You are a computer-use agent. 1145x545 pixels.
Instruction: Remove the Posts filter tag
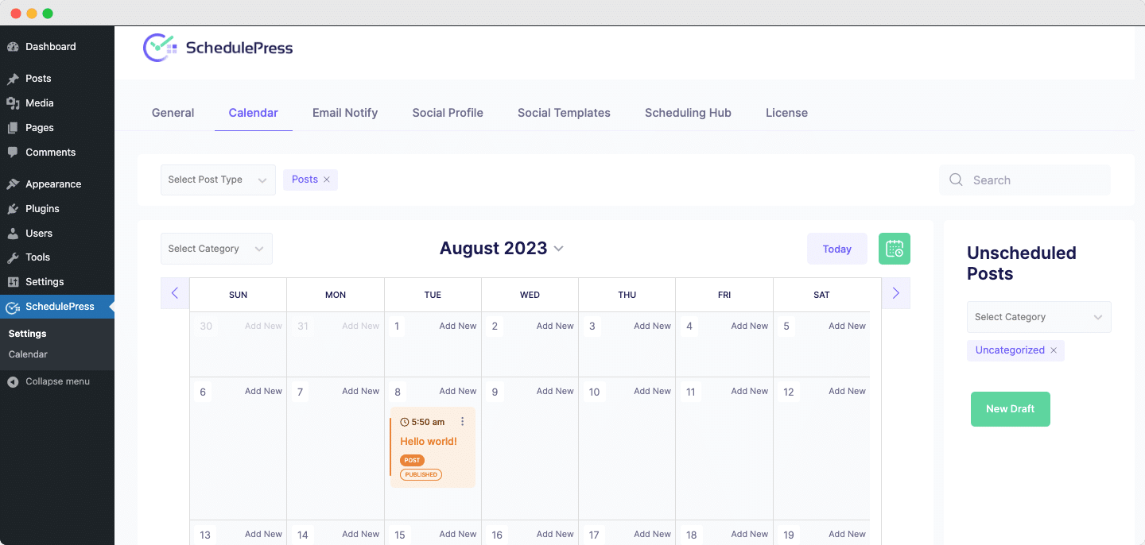coord(326,180)
